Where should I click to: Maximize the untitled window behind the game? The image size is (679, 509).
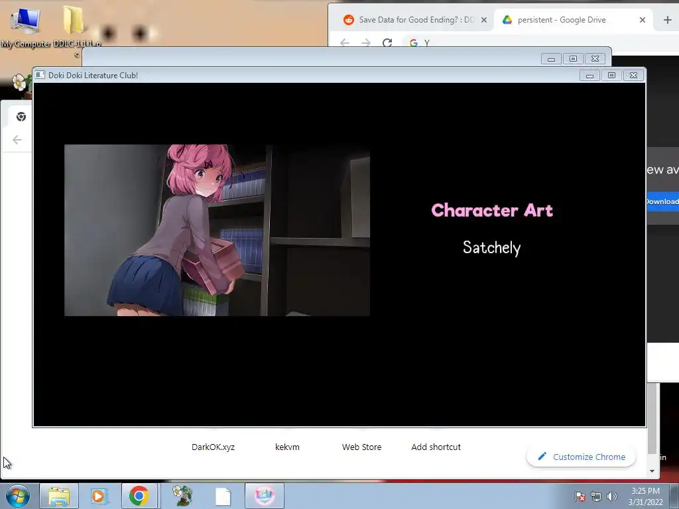coord(573,59)
